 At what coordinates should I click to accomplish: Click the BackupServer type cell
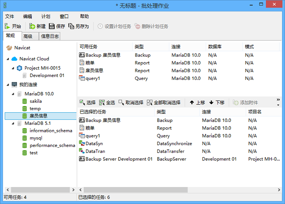[171, 159]
